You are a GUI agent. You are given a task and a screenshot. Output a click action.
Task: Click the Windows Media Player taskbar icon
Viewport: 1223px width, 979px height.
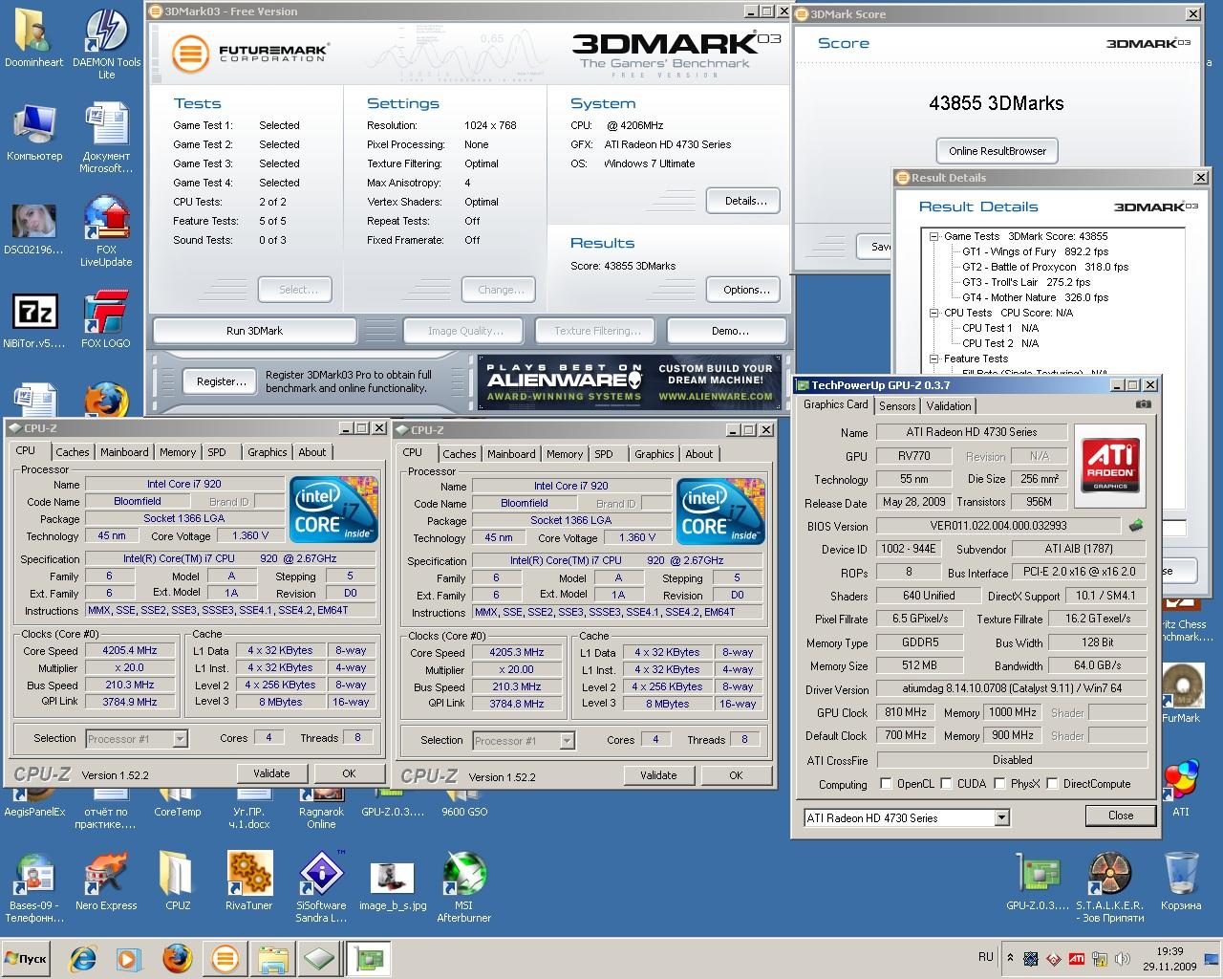130,958
